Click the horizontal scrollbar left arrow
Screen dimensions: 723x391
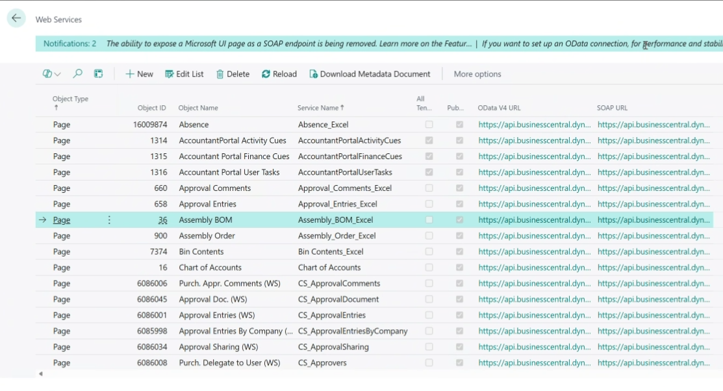pyautogui.click(x=40, y=374)
